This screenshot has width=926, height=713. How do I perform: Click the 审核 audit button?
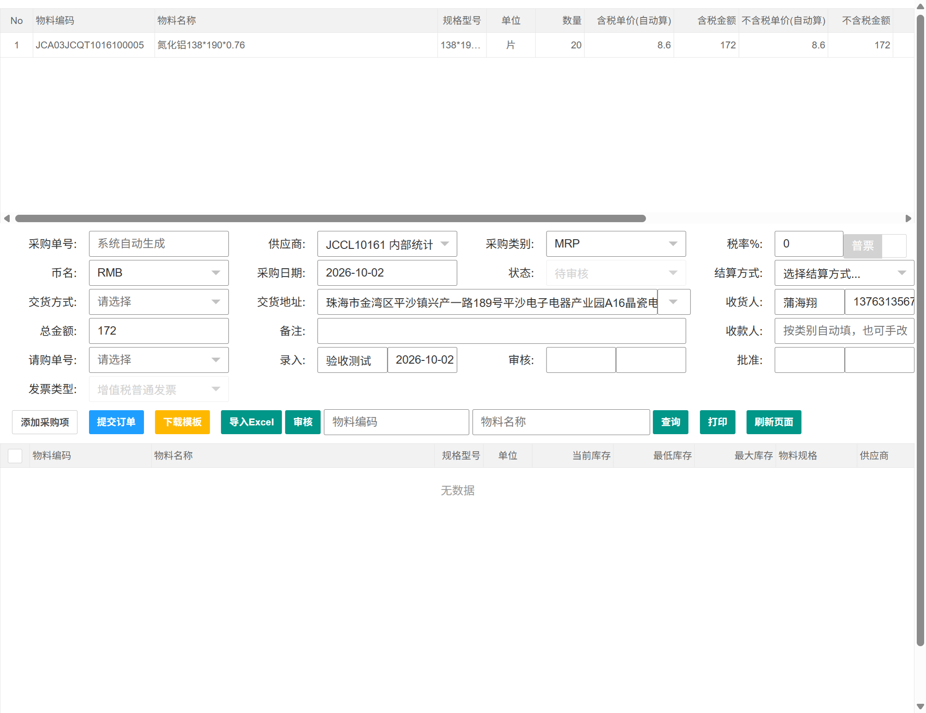[x=303, y=422]
